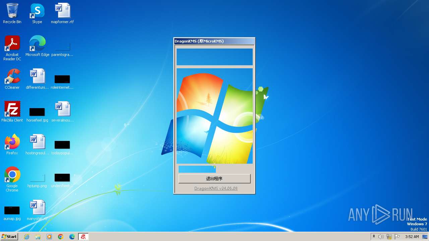Select the CCleaner desktop shortcut

pyautogui.click(x=12, y=79)
